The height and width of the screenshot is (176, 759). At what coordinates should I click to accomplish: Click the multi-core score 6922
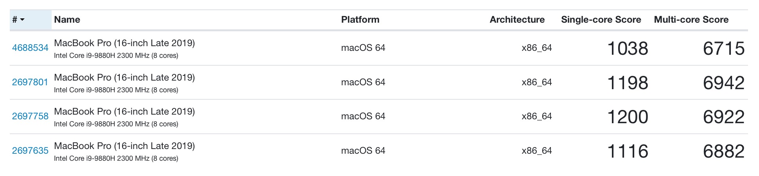[723, 117]
